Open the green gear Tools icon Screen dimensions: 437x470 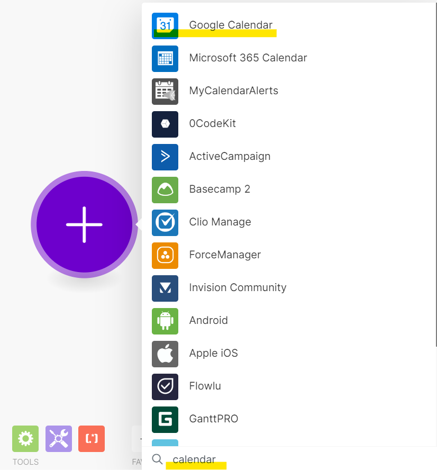[x=25, y=439]
